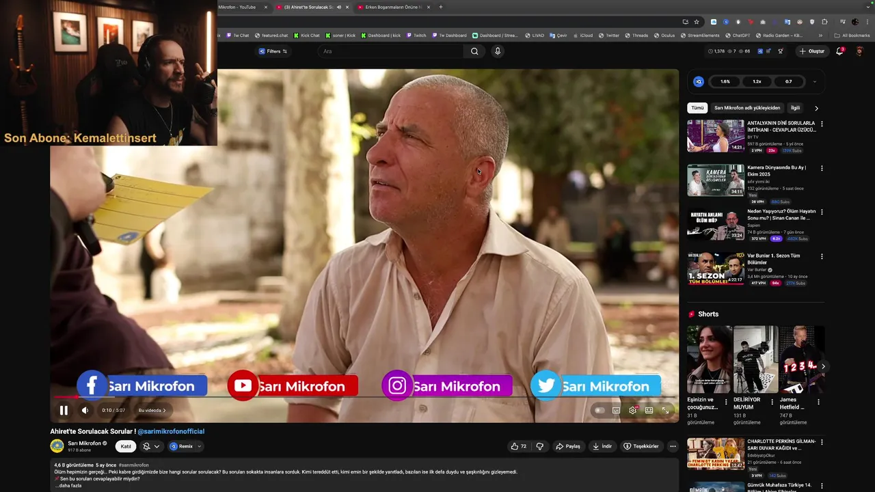Open Bu videoda chapters chevron
The height and width of the screenshot is (492, 875).
point(164,411)
